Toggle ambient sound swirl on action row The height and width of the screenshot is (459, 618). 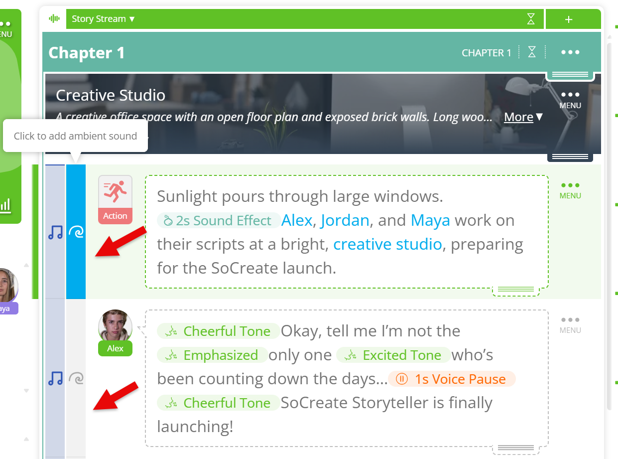click(76, 232)
